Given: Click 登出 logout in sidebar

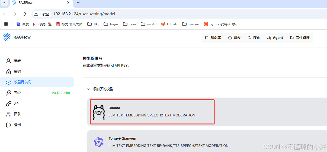Looking at the screenshot, I should 37,125.
